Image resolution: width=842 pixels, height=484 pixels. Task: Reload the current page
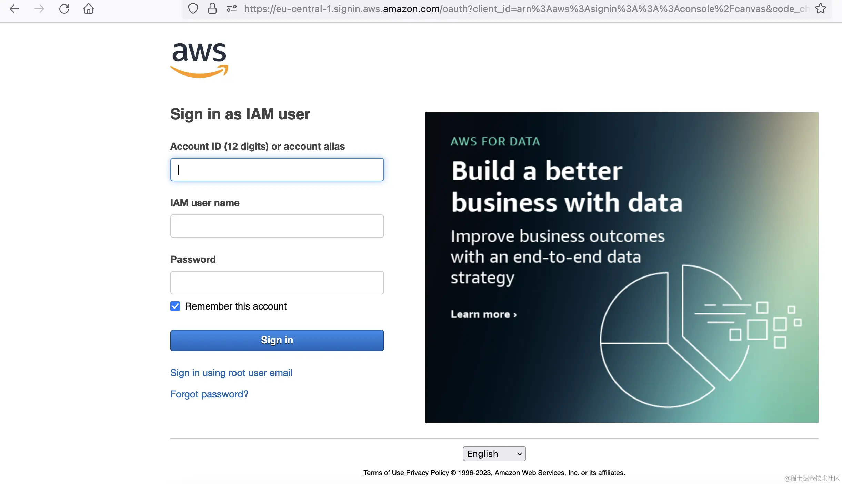point(64,9)
